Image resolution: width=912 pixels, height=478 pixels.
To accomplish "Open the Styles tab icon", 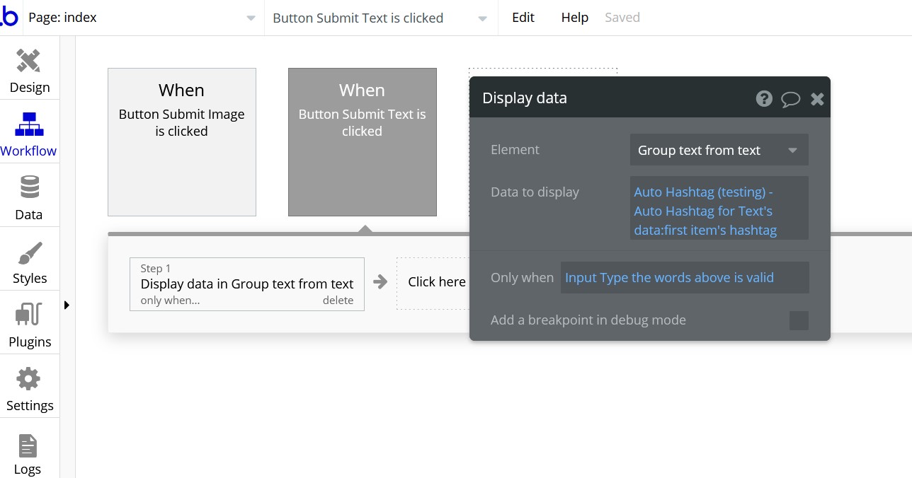I will (x=29, y=252).
